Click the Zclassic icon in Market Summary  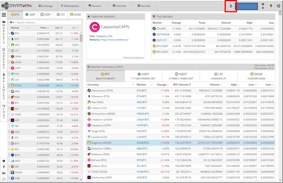point(89,166)
